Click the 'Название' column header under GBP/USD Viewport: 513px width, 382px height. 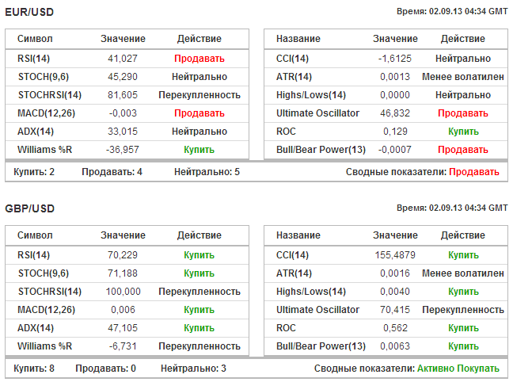point(298,235)
